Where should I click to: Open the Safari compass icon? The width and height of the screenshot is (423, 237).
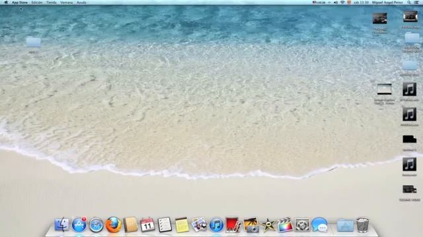[96, 225]
